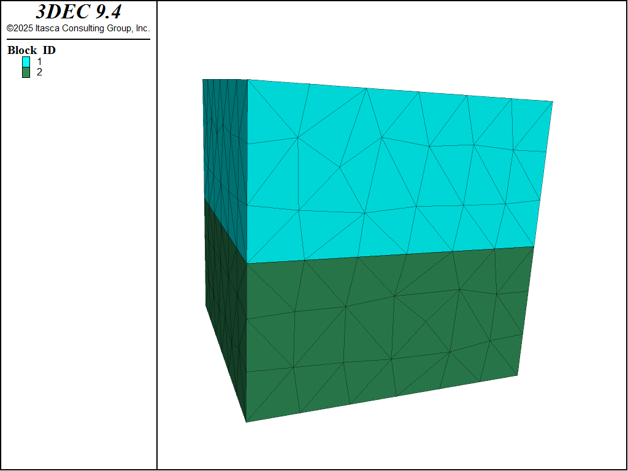Click the green Block ID 2 legend swatch
This screenshot has width=628, height=471.
click(x=26, y=72)
